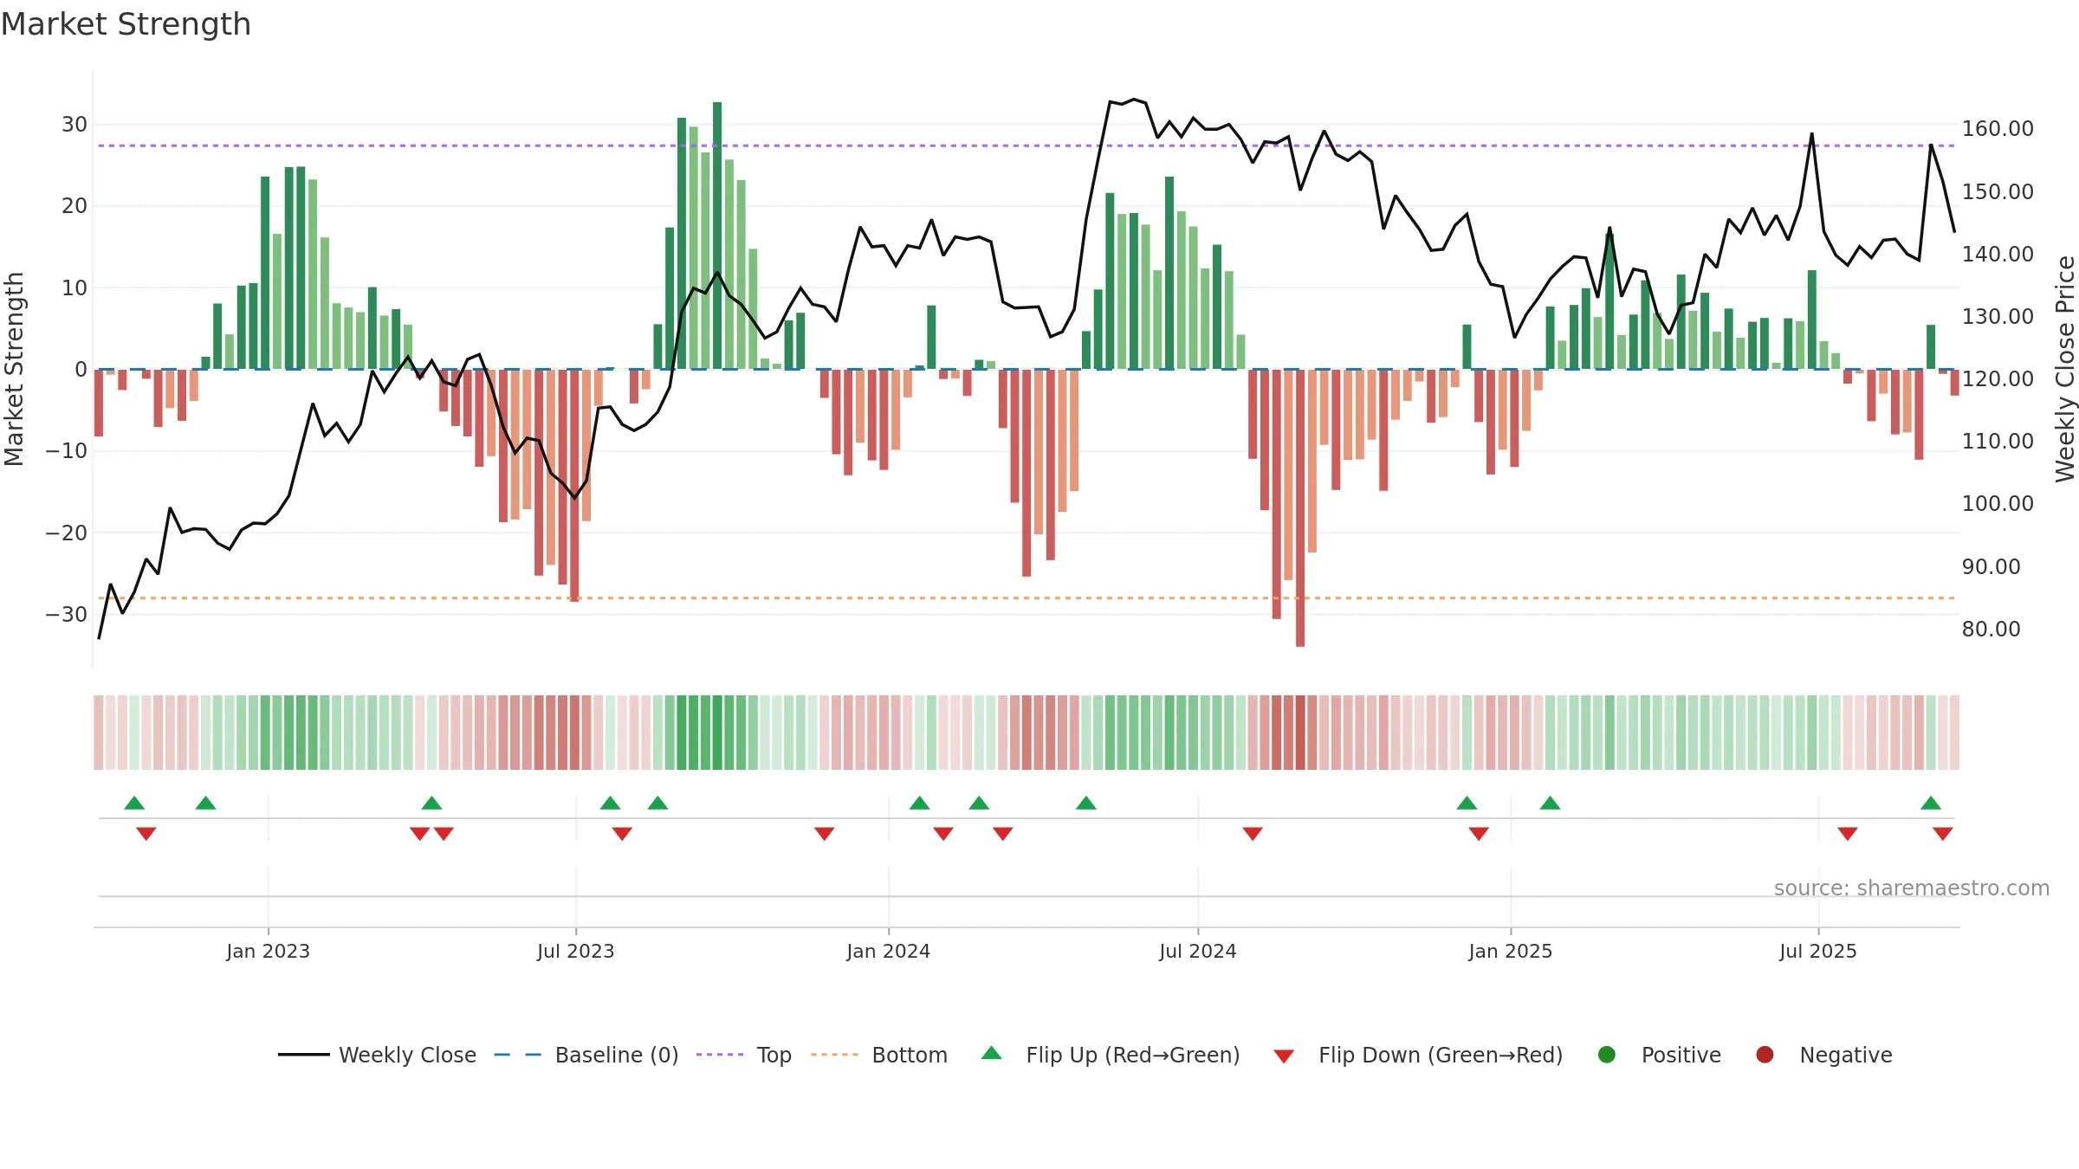This screenshot has width=2079, height=1169.
Task: Click the black line legend sample
Action: click(x=303, y=1055)
